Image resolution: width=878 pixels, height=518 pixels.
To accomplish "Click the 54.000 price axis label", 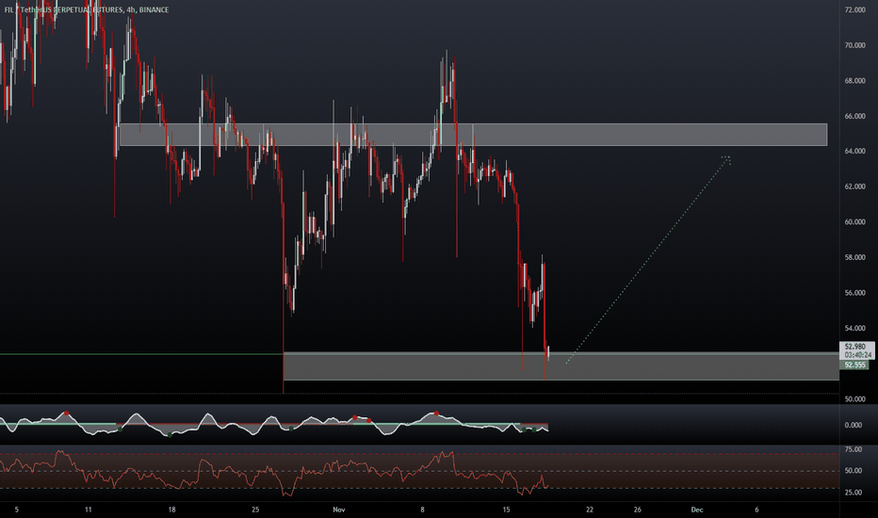I will [x=855, y=328].
